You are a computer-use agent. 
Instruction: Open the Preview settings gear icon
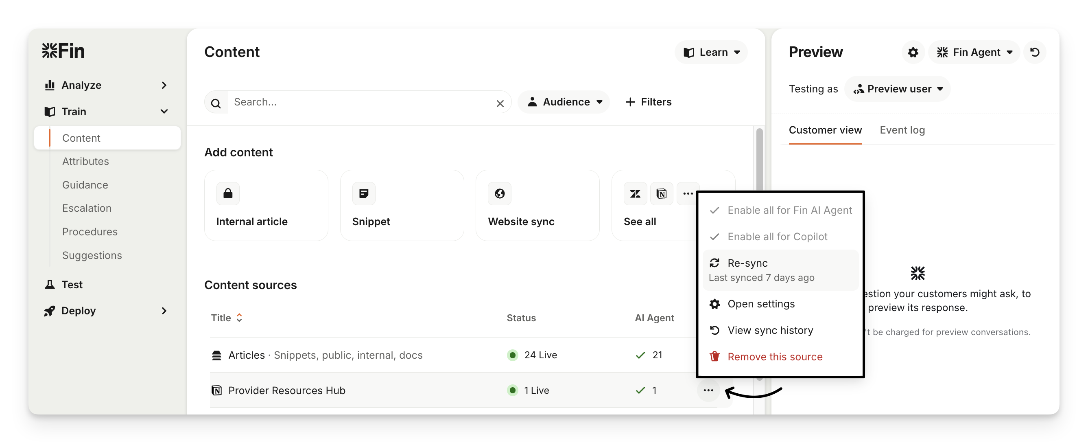(913, 53)
